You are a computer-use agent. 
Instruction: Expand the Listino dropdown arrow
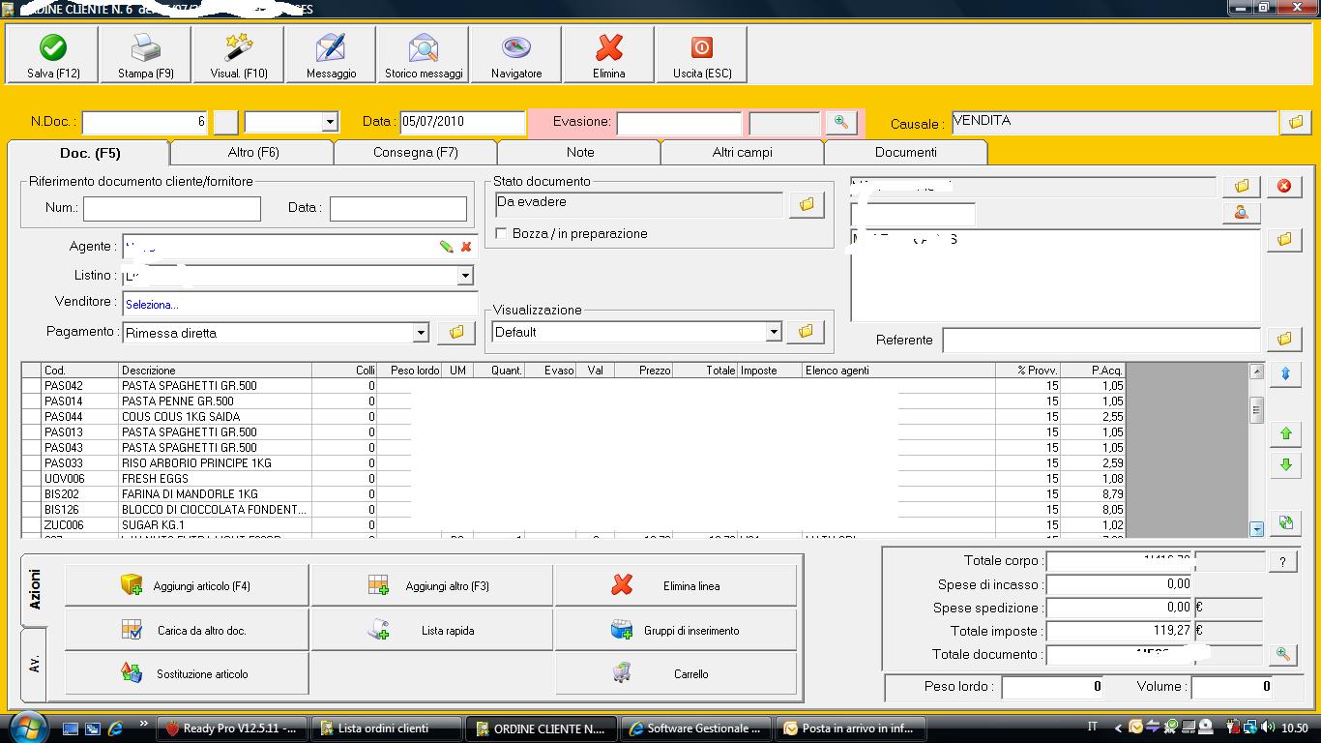[465, 276]
